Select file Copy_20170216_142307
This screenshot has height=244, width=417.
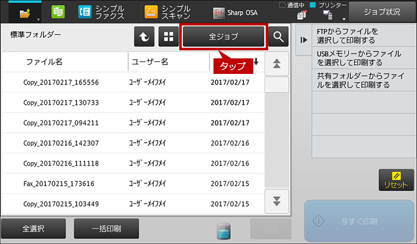point(134,143)
